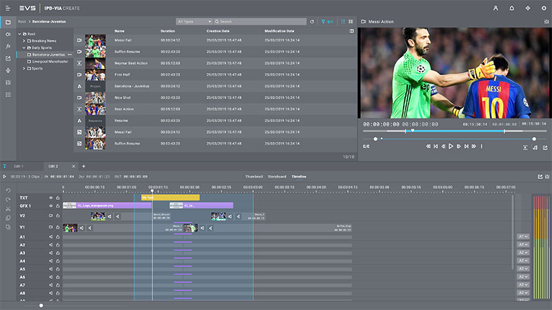Screen dimensions: 552x310
Task: Refresh the bin contents list
Action: coord(312,21)
